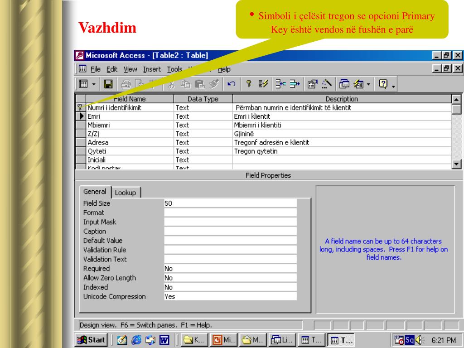The height and width of the screenshot is (348, 464).
Task: Open the Help menu
Action: pos(224,69)
